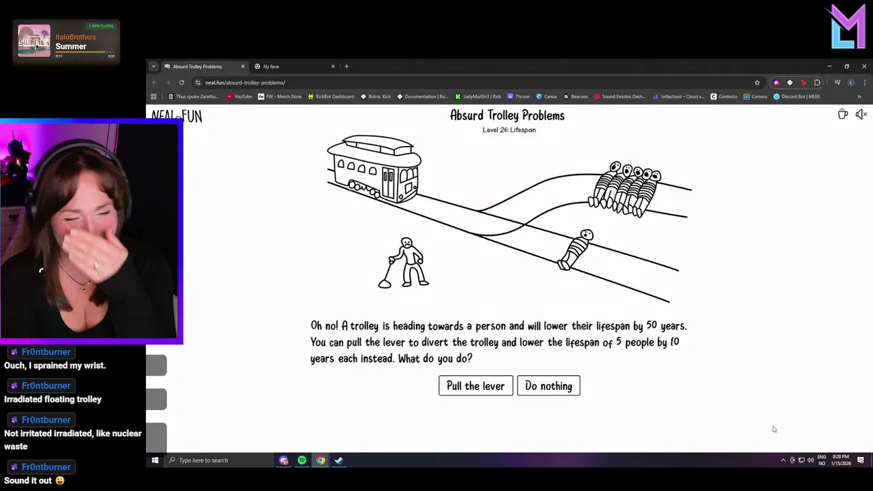
Task: Click the Summer now playing thumbnail
Action: (x=34, y=41)
